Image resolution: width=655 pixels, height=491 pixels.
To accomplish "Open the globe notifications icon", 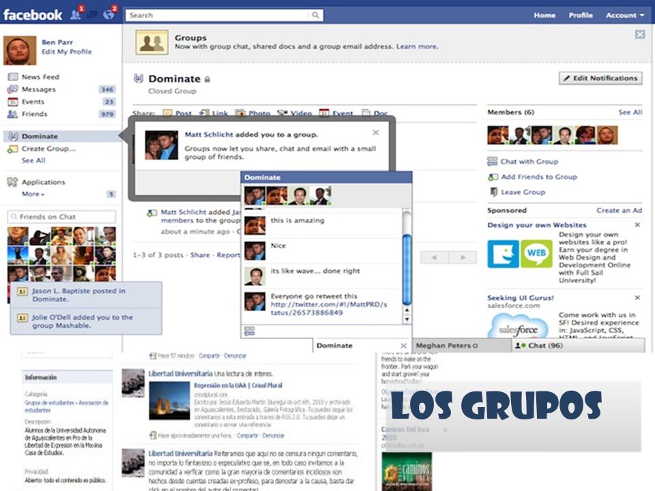I will pos(108,14).
